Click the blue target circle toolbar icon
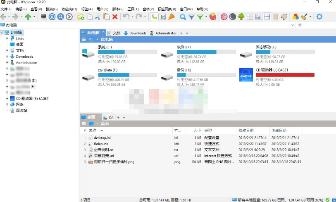The image size is (336, 202). coord(52,17)
